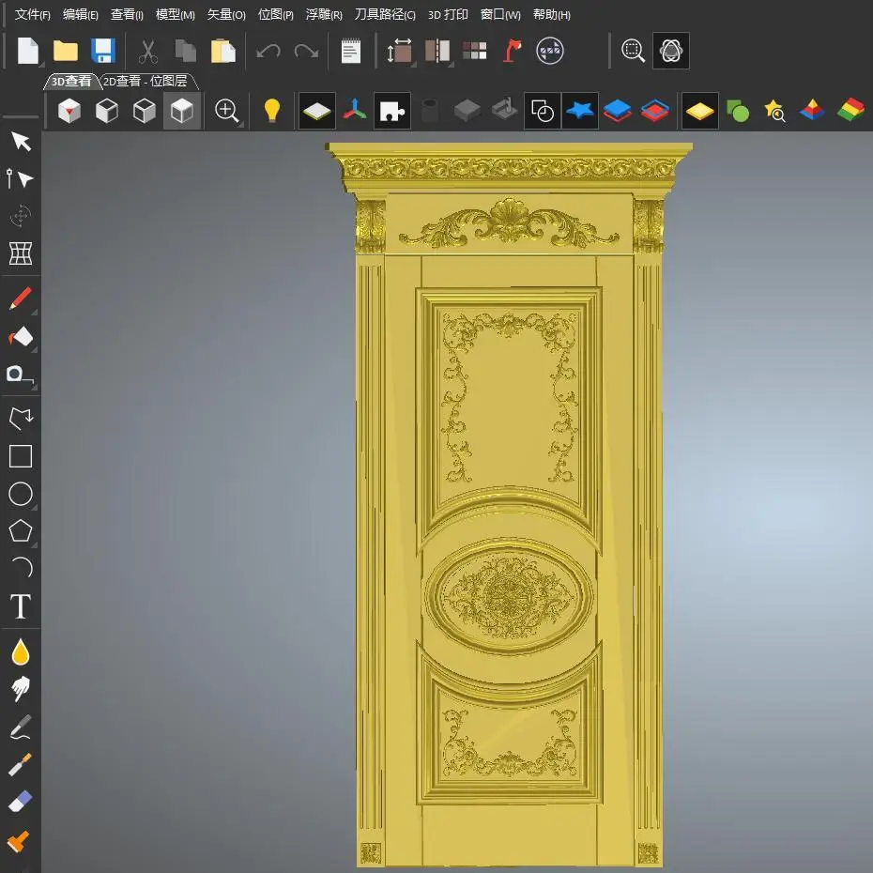This screenshot has width=873, height=873.
Task: Undo the last action
Action: tap(268, 52)
